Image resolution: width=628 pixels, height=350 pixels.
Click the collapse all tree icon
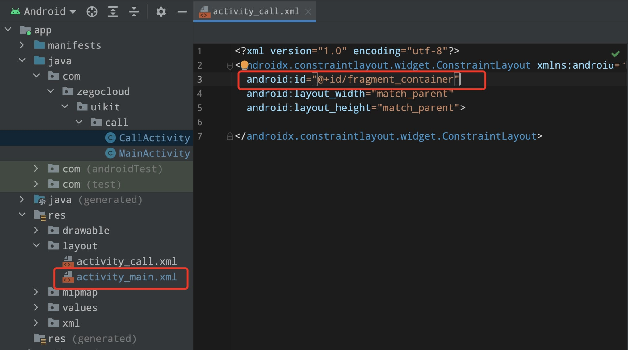134,12
